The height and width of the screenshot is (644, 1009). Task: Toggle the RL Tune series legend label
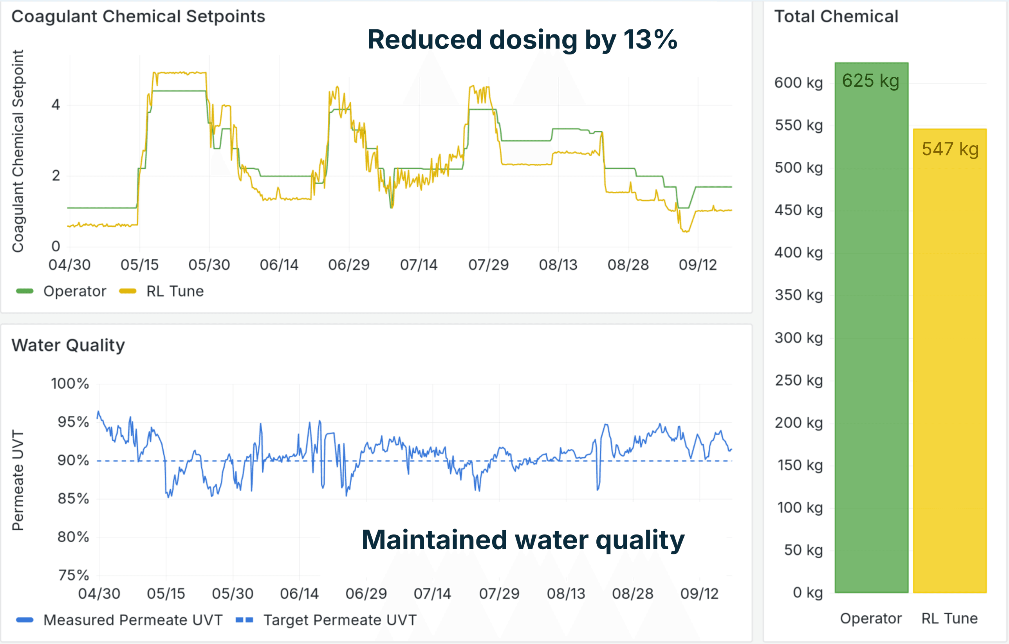(175, 292)
